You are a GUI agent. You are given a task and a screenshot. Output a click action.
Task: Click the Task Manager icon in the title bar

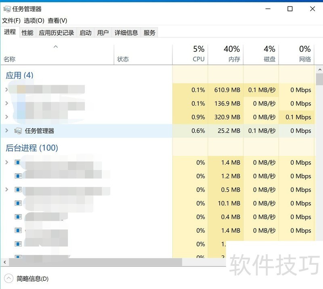(6, 8)
